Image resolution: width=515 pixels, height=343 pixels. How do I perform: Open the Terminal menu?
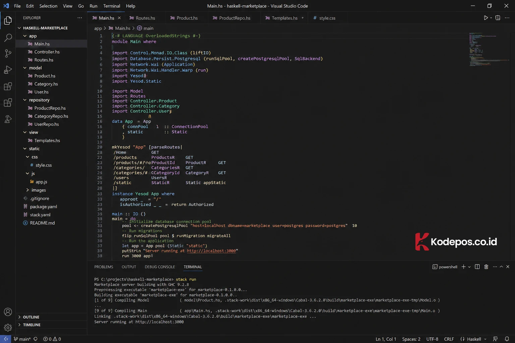tap(112, 6)
